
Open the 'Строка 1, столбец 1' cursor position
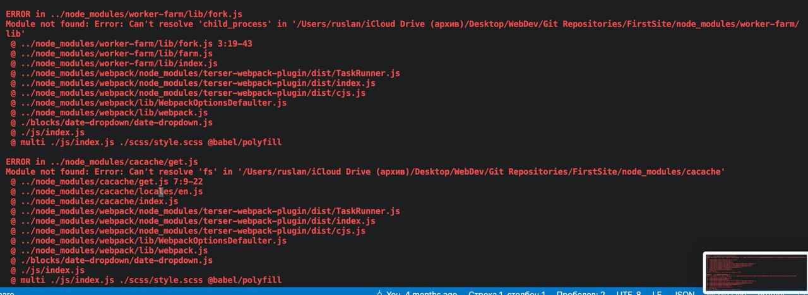(507, 292)
